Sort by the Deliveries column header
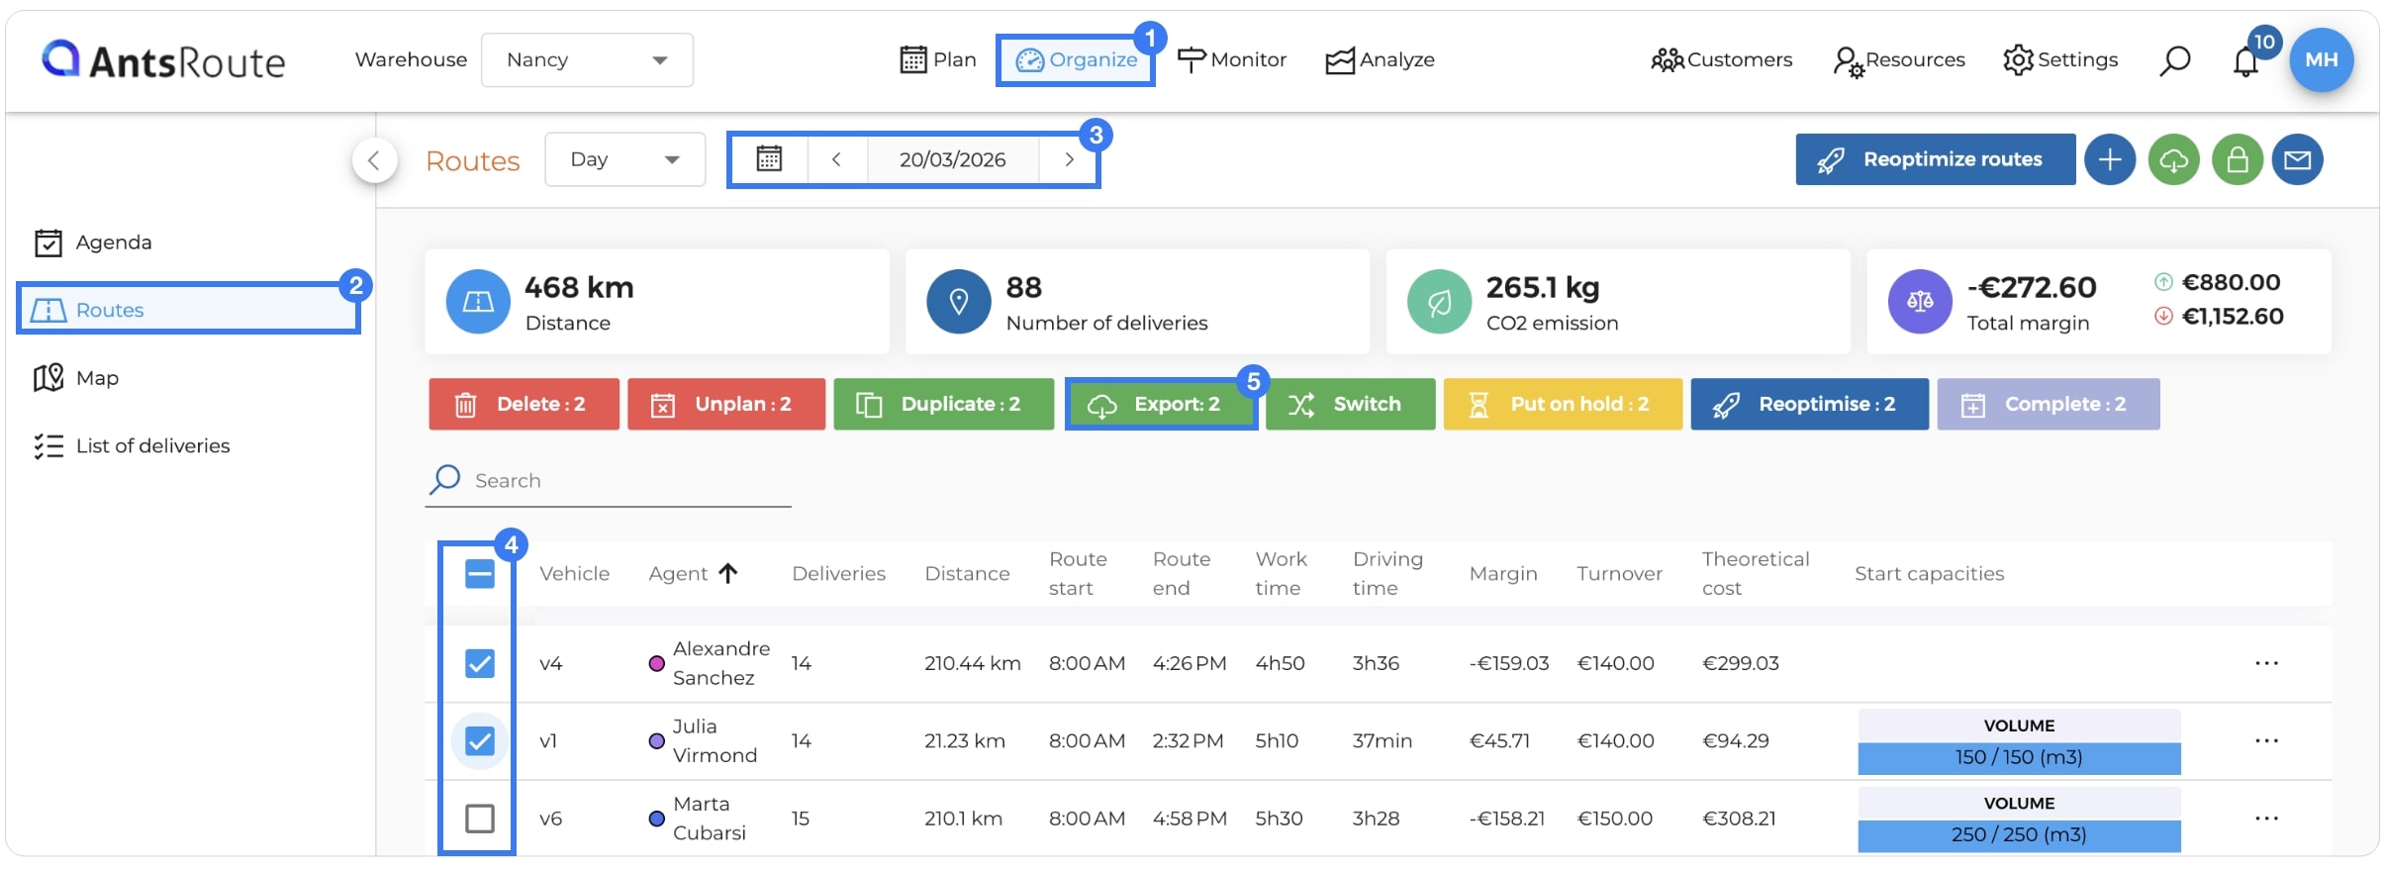Screen dimensions: 2385x869 click(x=838, y=574)
